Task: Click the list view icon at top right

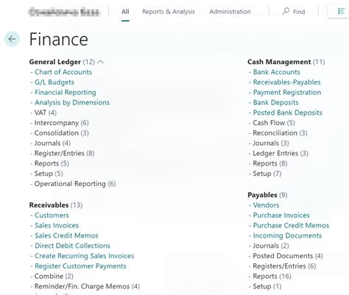Action: 341,11
